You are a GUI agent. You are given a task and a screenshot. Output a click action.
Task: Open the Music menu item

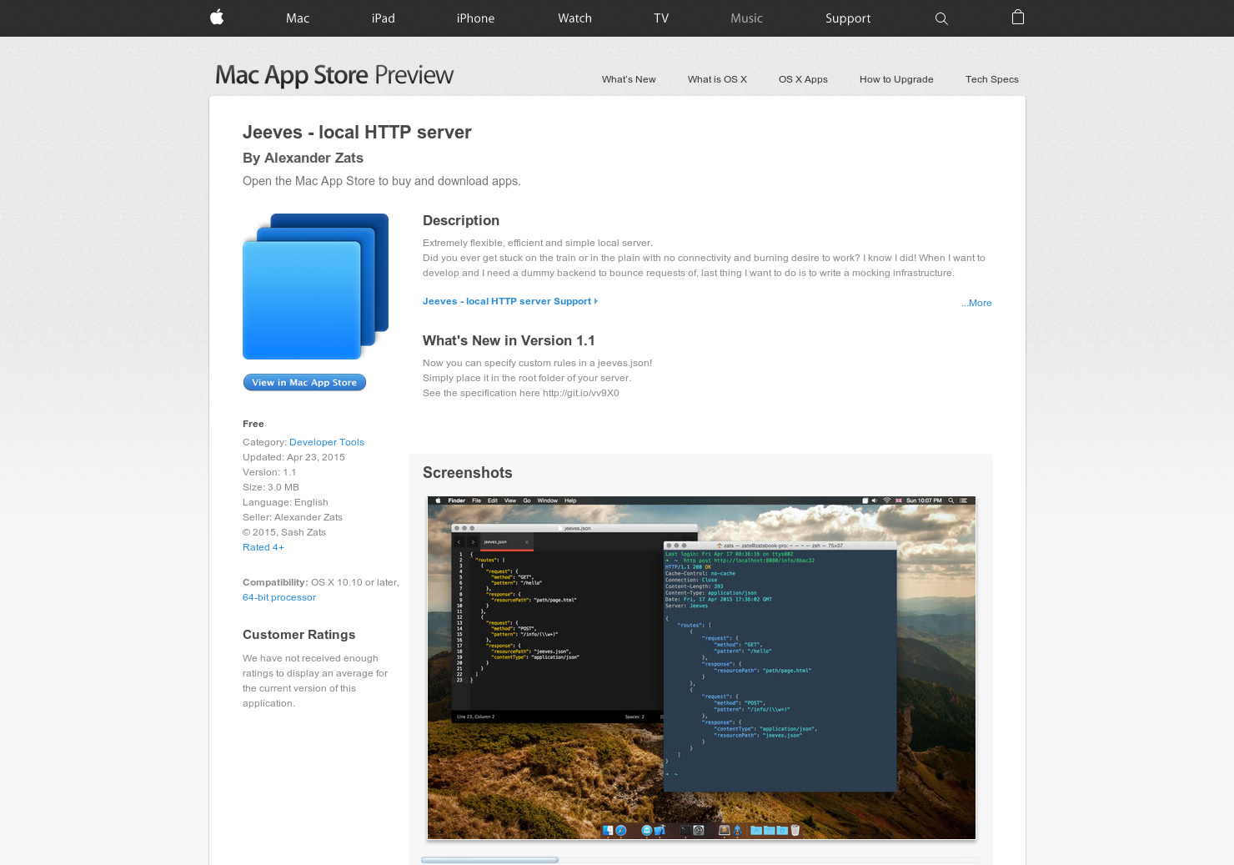(x=746, y=18)
